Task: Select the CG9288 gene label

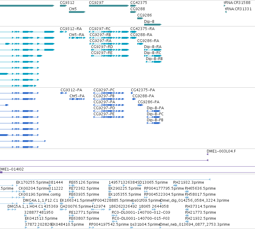Action: coord(138,9)
